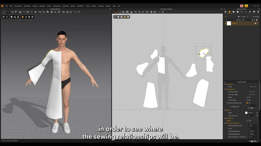
Task: Click the reset icon beside Grain Direction
Action: pos(257,116)
